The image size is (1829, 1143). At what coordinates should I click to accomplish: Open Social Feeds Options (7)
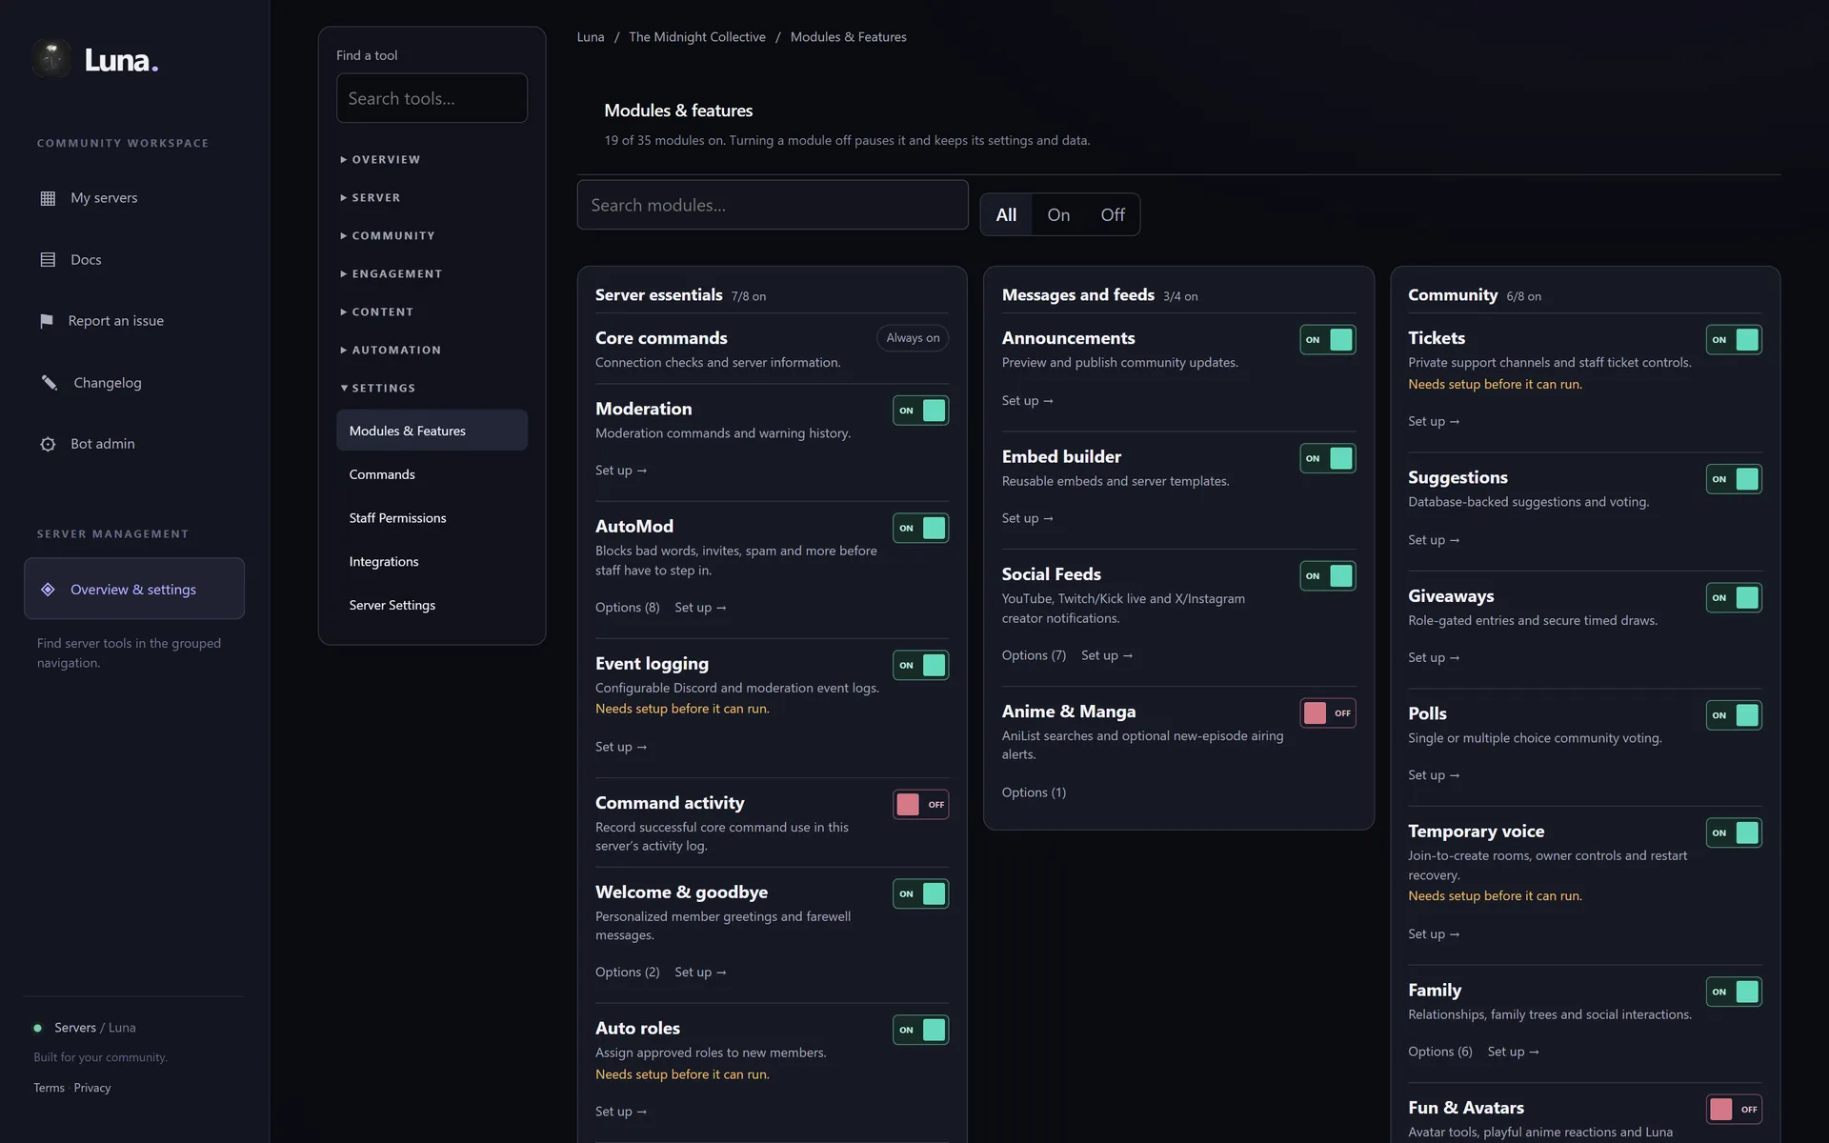pyautogui.click(x=1034, y=655)
